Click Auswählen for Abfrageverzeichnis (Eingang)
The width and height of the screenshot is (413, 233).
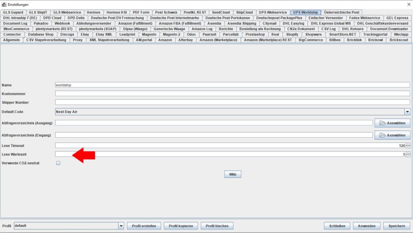pos(392,135)
